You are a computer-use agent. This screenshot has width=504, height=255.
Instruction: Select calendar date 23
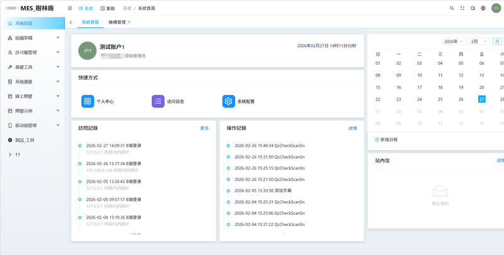tap(399, 100)
